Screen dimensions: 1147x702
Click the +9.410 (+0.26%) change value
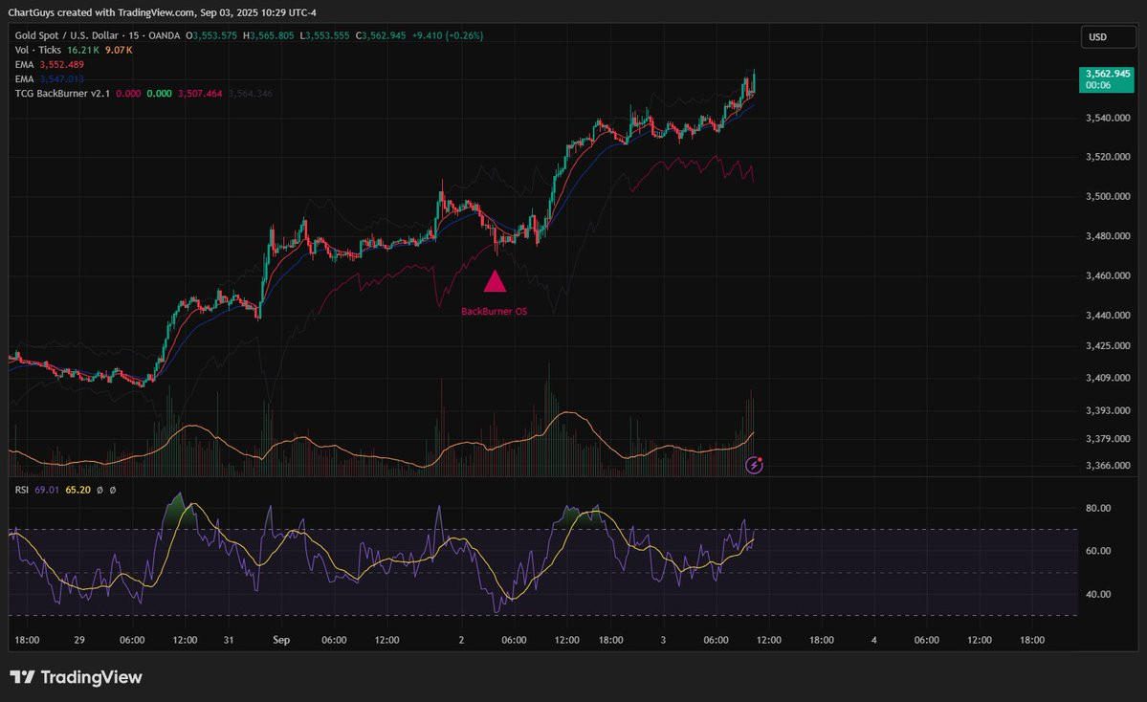448,35
